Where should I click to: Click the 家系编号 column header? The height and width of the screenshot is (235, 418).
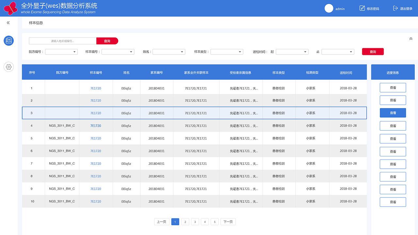coord(156,72)
